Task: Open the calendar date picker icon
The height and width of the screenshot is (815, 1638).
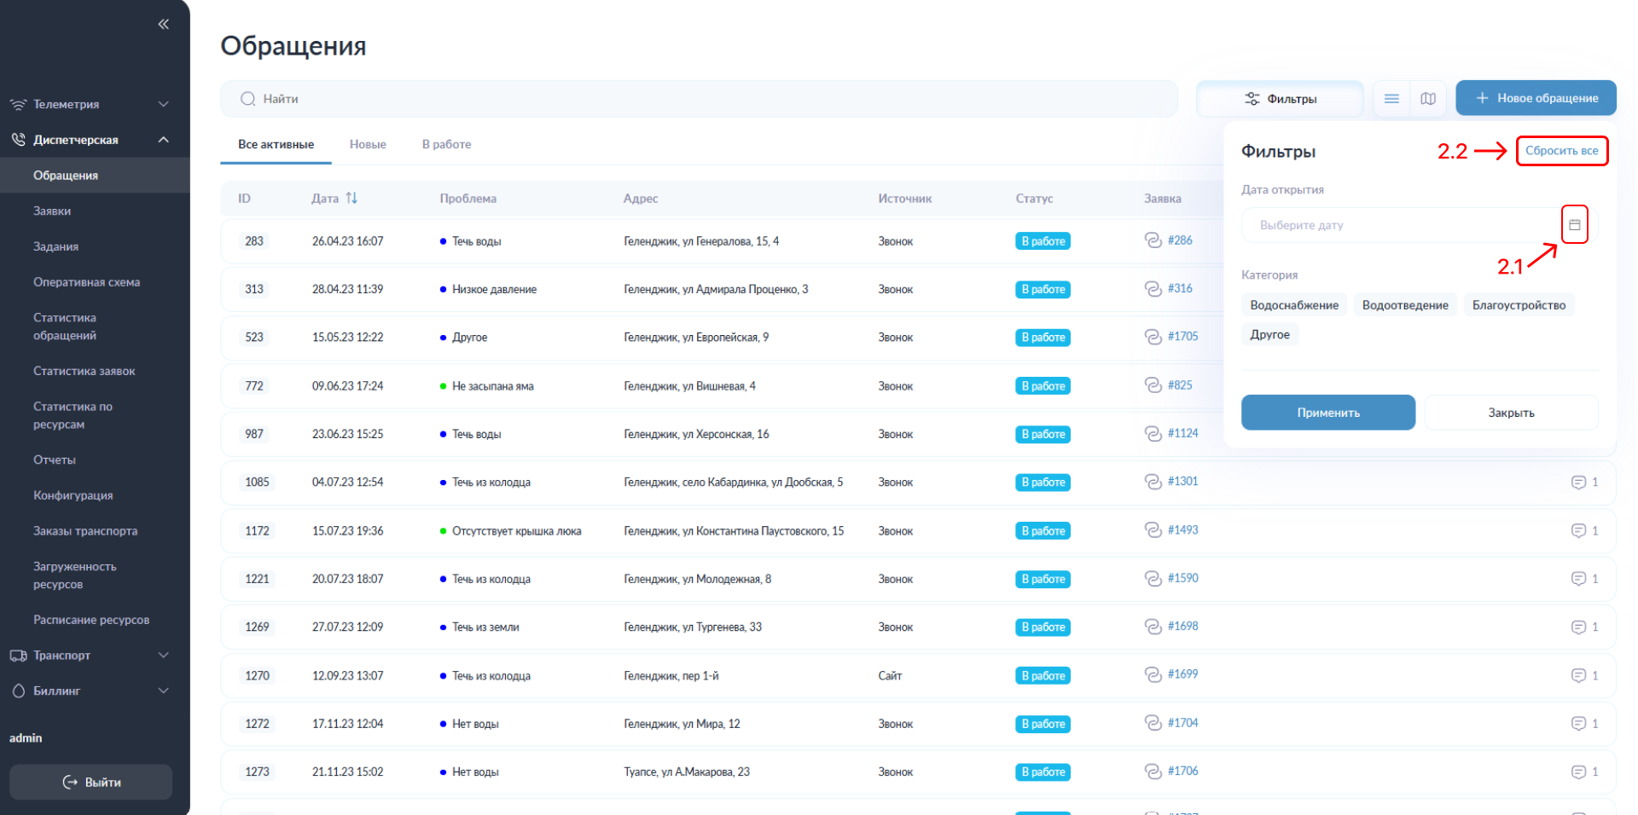Action: click(x=1574, y=225)
